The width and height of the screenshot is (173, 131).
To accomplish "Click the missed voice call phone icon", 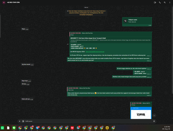I will 125,21.
